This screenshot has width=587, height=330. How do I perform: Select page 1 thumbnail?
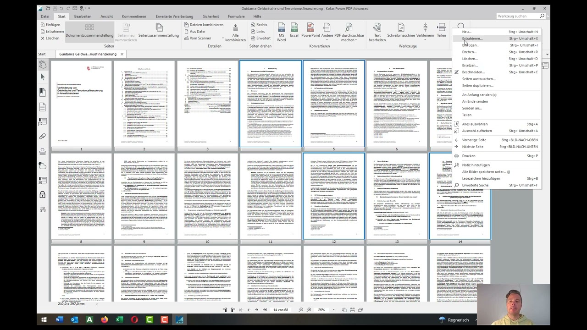coord(81,103)
